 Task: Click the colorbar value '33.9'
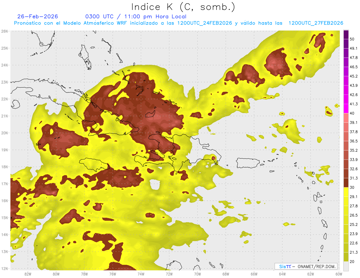353,160
